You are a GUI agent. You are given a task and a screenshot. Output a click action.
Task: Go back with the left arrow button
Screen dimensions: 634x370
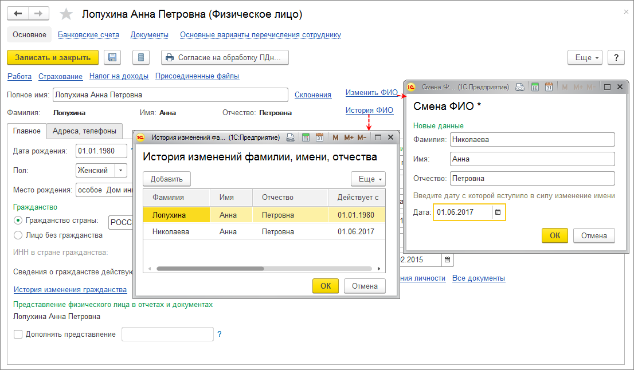point(18,13)
